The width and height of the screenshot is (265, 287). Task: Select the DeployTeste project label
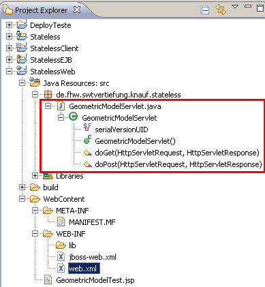click(x=50, y=25)
